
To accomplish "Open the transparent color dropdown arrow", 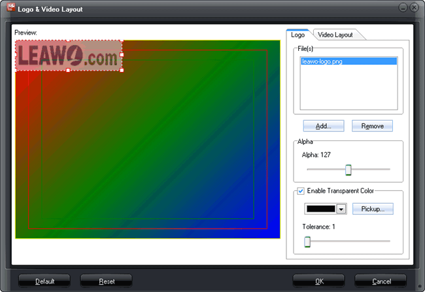I will pos(341,209).
